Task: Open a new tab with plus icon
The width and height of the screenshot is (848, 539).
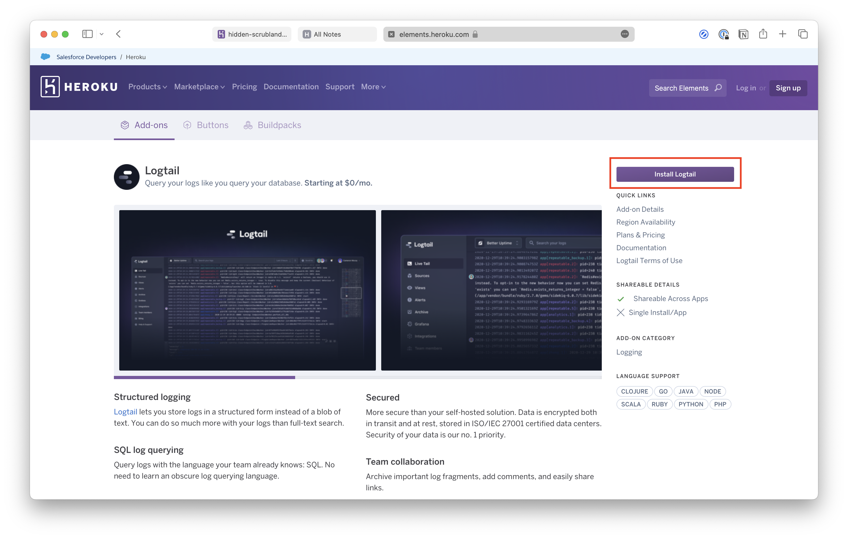Action: (x=782, y=34)
